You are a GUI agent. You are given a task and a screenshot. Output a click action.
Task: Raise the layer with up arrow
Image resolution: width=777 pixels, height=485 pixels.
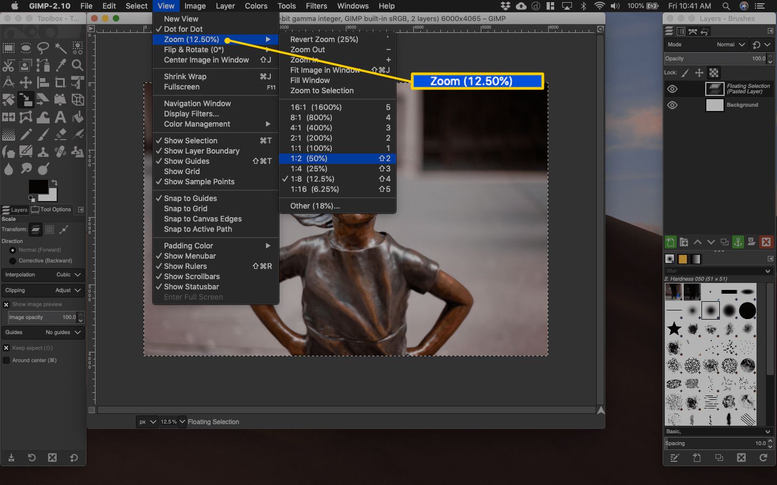(x=698, y=242)
